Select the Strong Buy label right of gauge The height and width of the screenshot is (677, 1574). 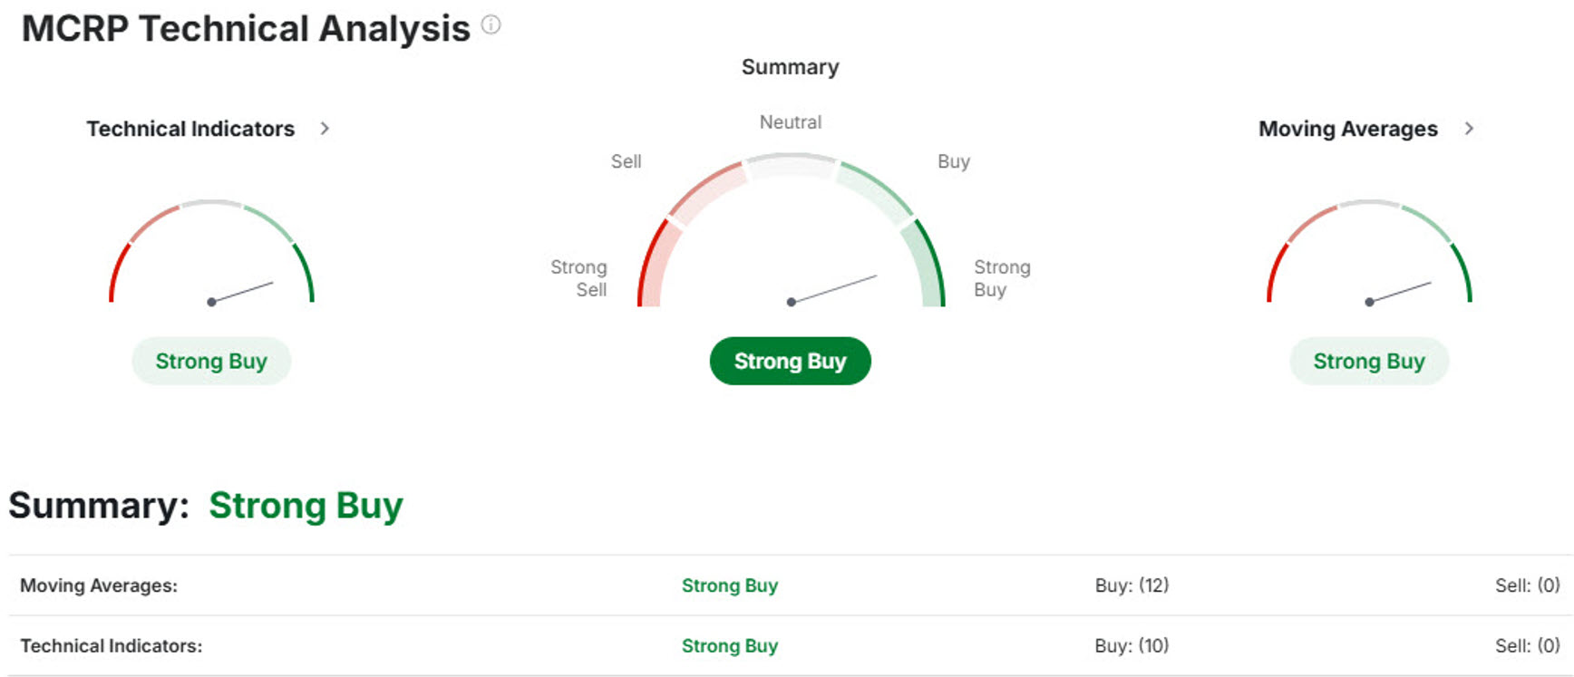[1002, 278]
